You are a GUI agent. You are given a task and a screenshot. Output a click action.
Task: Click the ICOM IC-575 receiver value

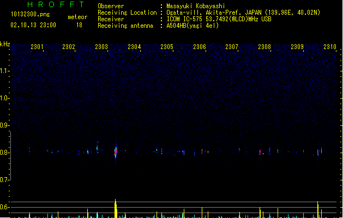click(x=219, y=19)
